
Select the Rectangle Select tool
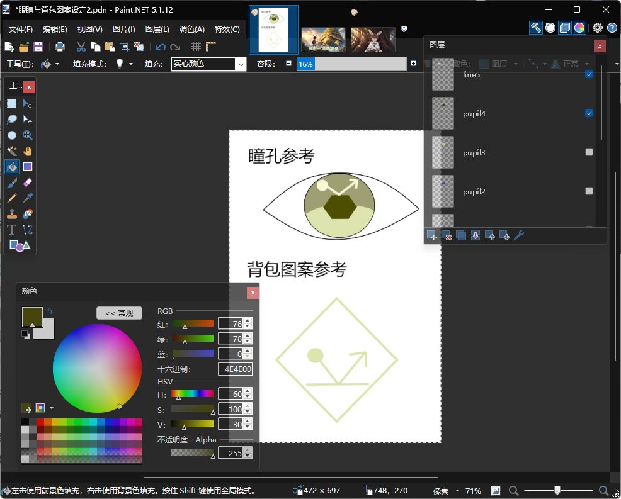[12, 104]
